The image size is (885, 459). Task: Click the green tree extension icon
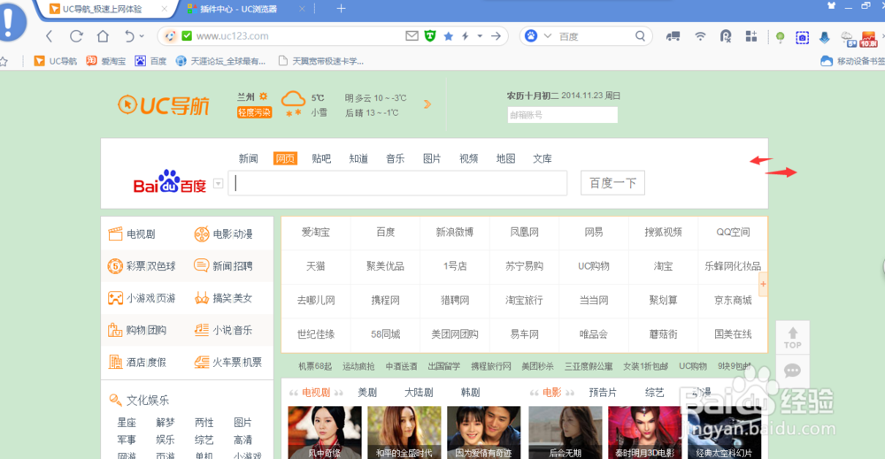coord(780,37)
